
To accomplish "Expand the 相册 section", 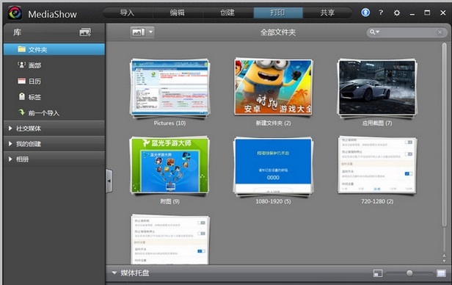I will 54,159.
